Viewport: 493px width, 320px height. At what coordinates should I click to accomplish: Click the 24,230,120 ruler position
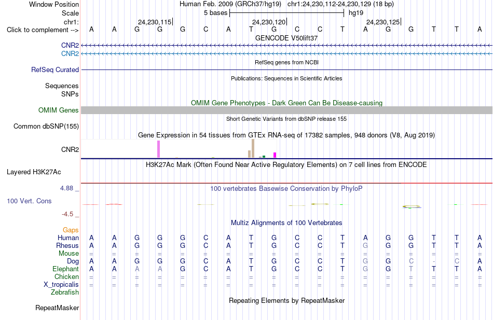point(269,22)
